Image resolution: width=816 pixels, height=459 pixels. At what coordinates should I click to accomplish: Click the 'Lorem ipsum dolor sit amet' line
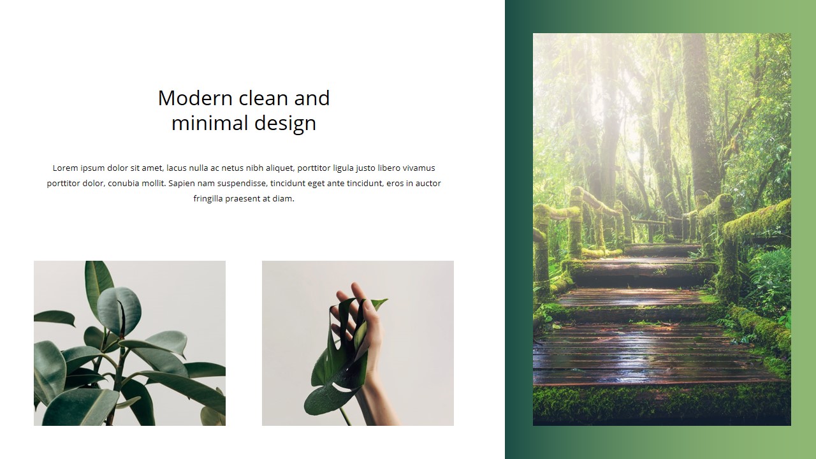(244, 168)
